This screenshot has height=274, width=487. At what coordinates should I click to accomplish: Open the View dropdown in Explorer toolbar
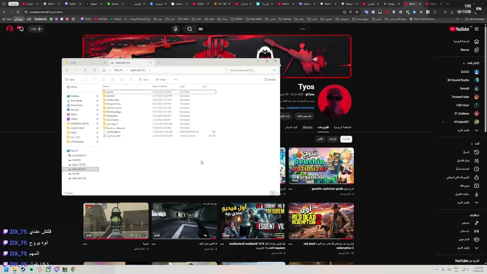tap(162, 80)
